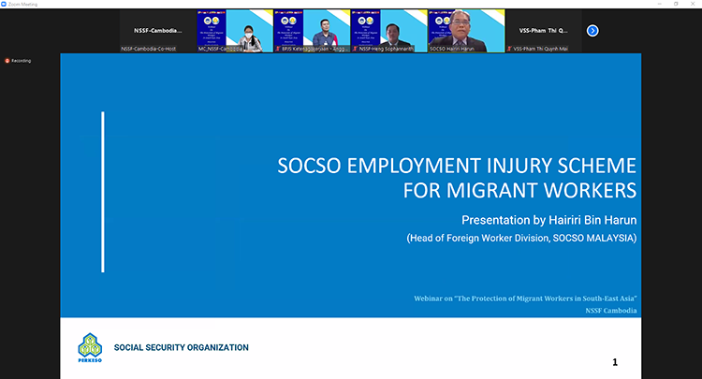The image size is (702, 379).
Task: Maximize the Zoom Meeting window
Action: tap(676, 4)
